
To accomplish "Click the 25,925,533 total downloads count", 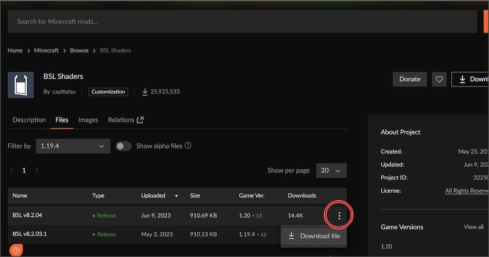I will [165, 92].
